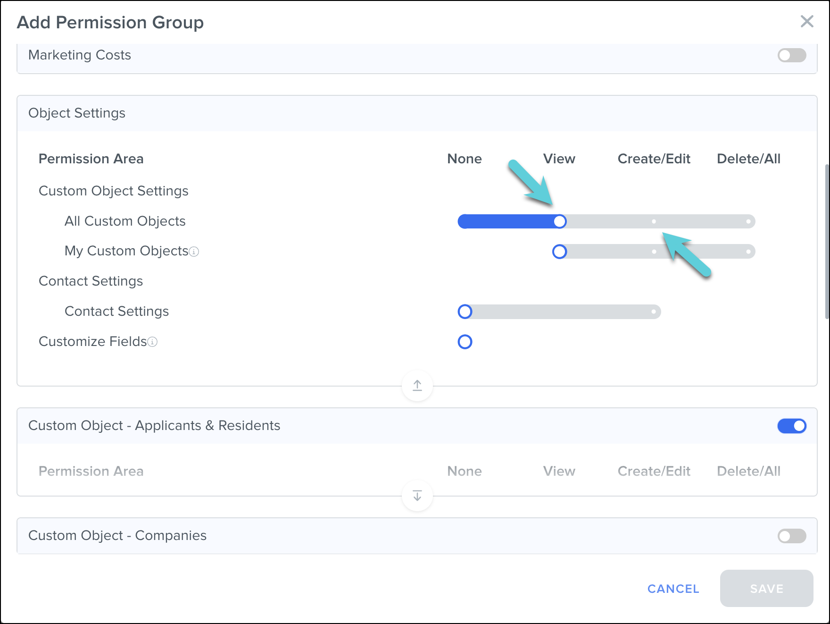The image size is (830, 624).
Task: Set My Custom Objects to Create/Edit
Action: 654,252
